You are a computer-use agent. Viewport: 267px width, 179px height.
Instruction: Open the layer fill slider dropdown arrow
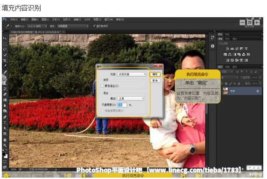coord(260,84)
